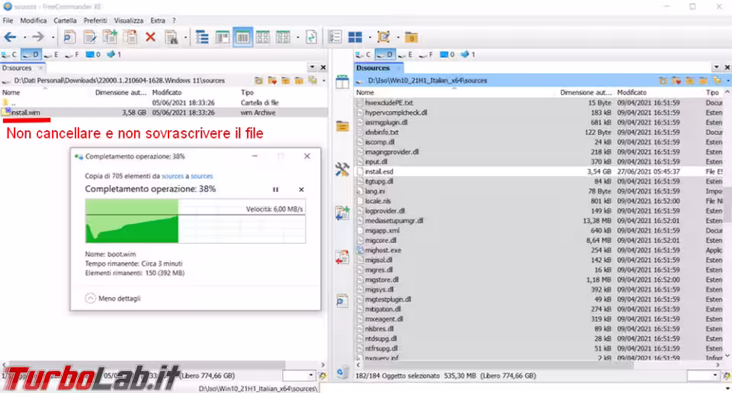
Task: Switch left panel to drive C
Action: click(x=9, y=54)
